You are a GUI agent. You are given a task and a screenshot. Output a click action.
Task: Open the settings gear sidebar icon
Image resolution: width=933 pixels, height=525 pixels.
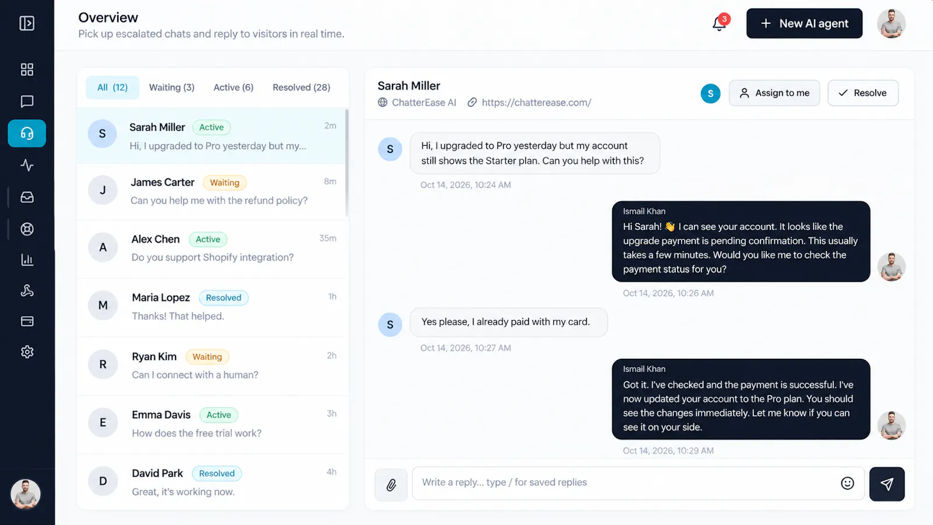click(27, 352)
